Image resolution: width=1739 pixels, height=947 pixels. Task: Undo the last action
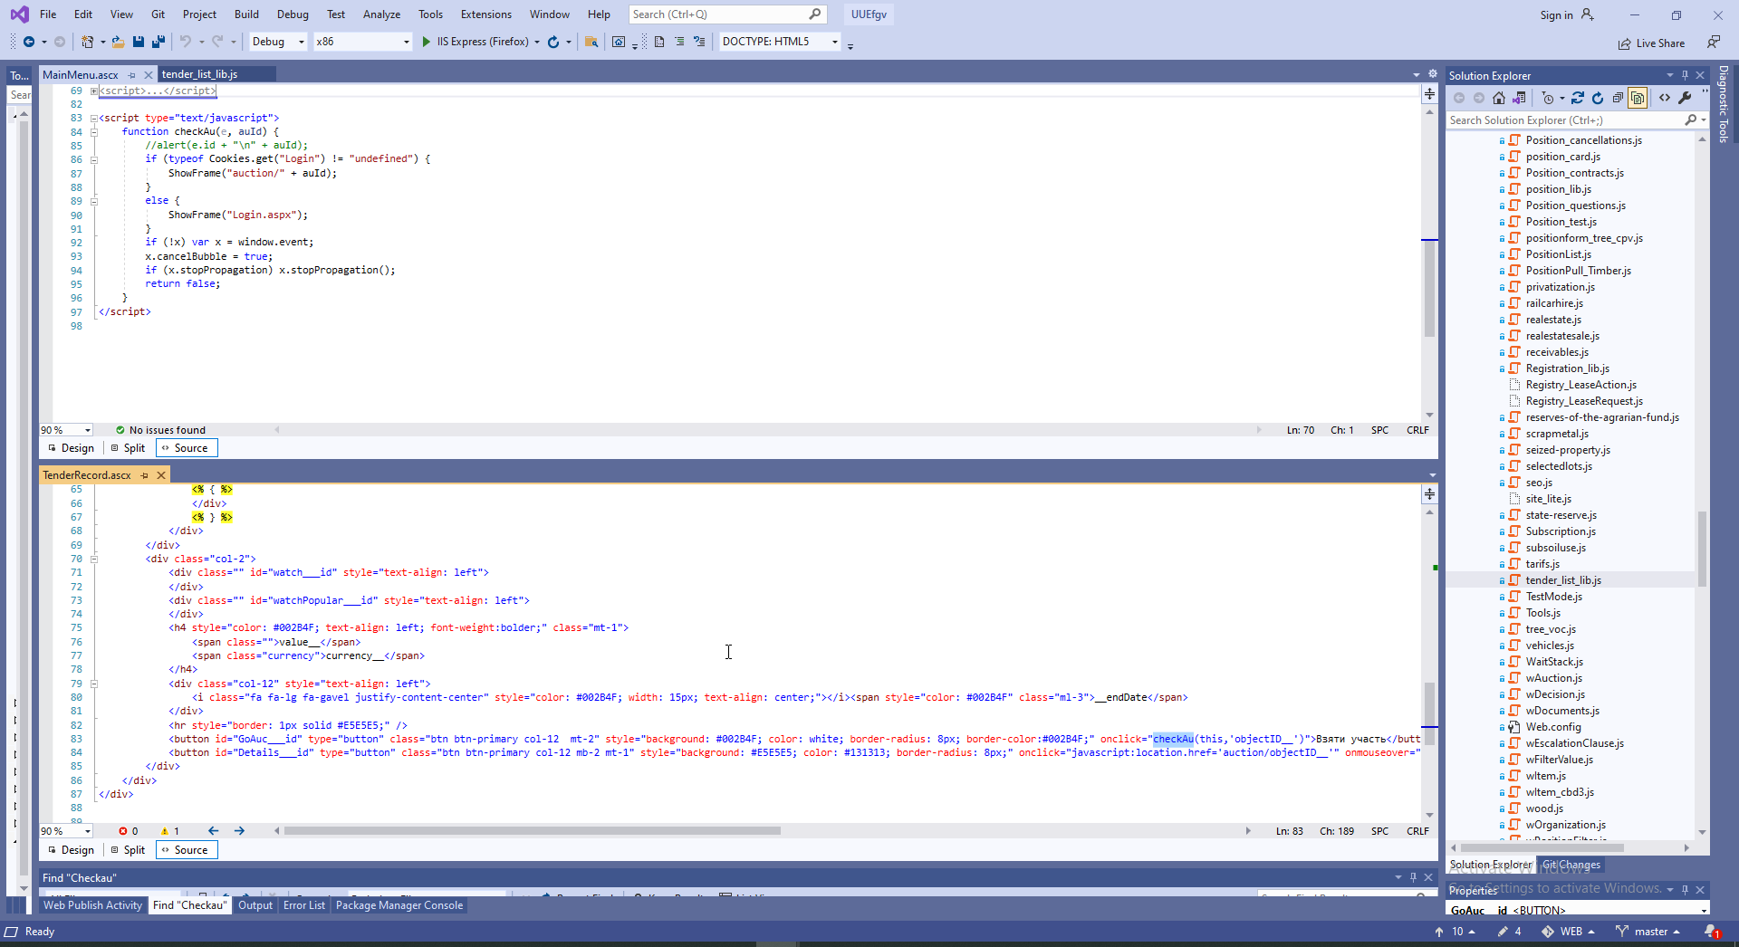tap(185, 42)
